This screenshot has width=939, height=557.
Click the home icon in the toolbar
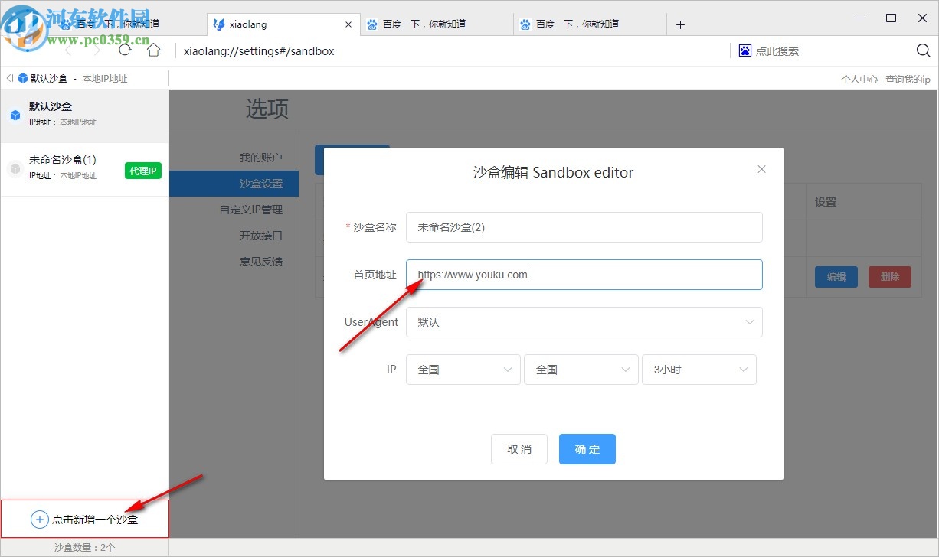(153, 50)
